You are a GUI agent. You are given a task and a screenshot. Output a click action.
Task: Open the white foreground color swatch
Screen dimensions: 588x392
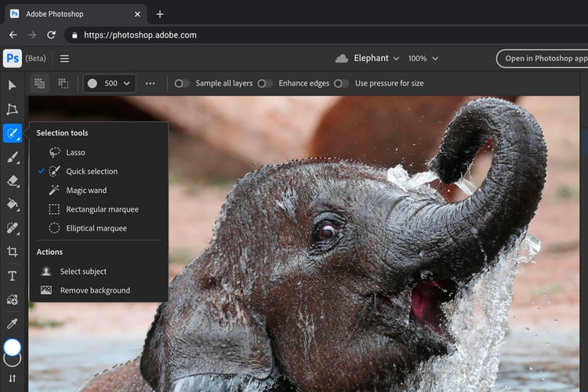click(x=13, y=347)
